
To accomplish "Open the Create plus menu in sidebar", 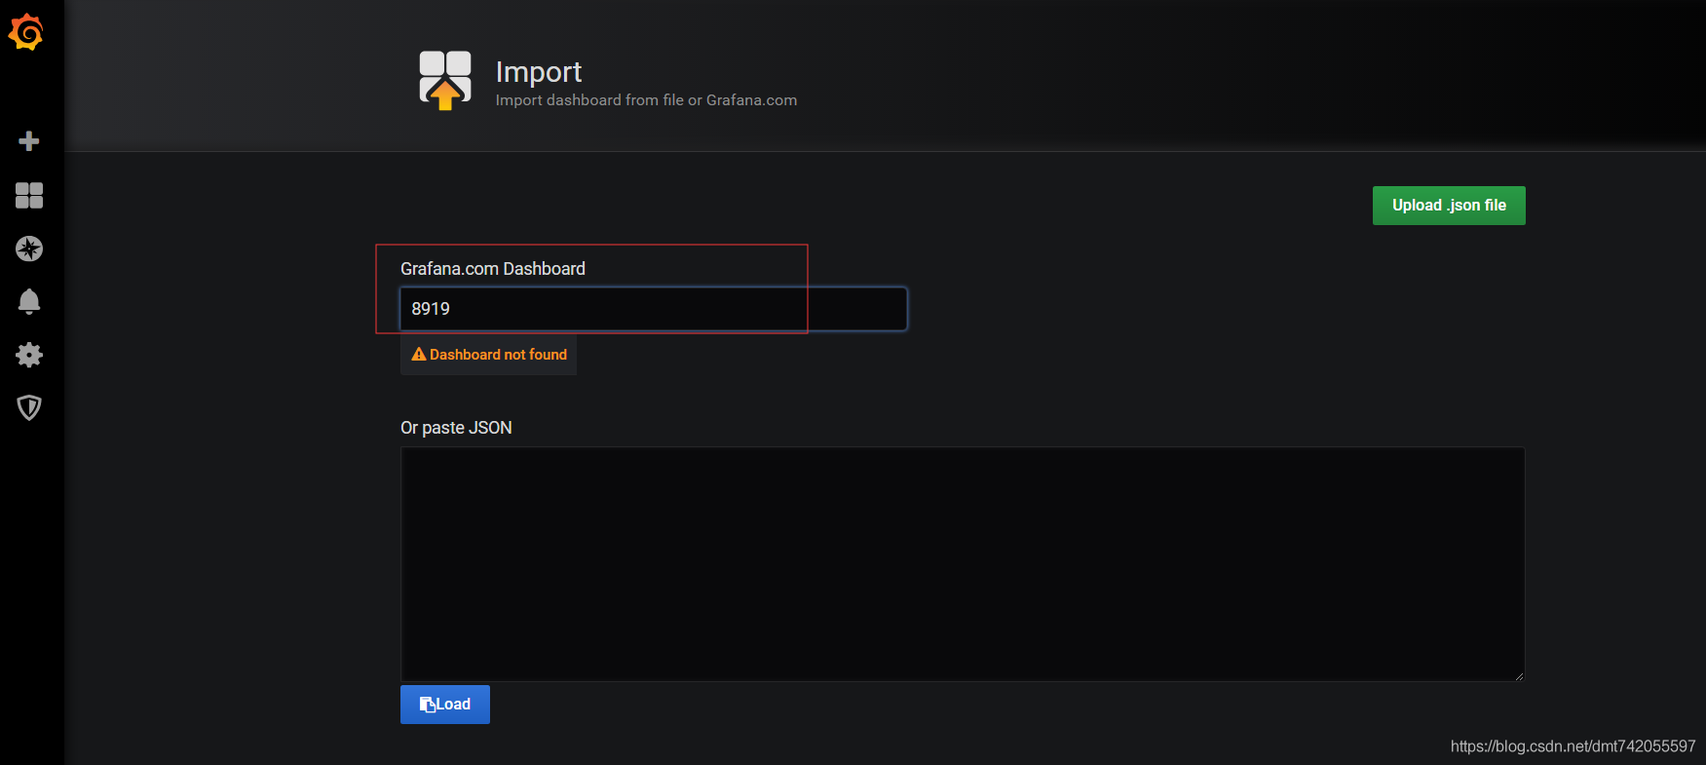I will [x=29, y=141].
